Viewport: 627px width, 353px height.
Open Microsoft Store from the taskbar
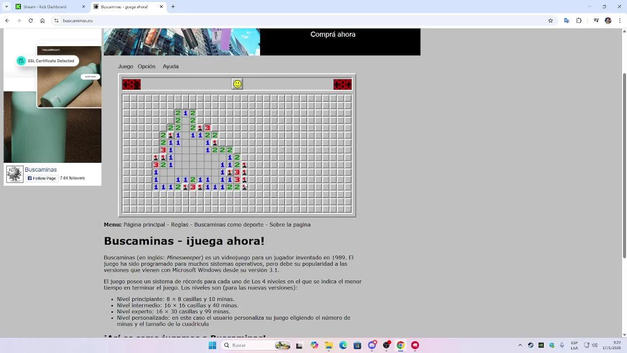pos(357,345)
